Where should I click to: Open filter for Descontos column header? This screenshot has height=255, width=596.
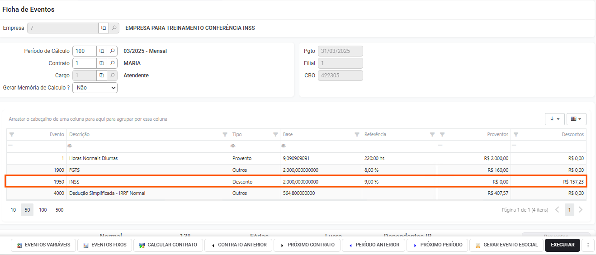pyautogui.click(x=516, y=134)
